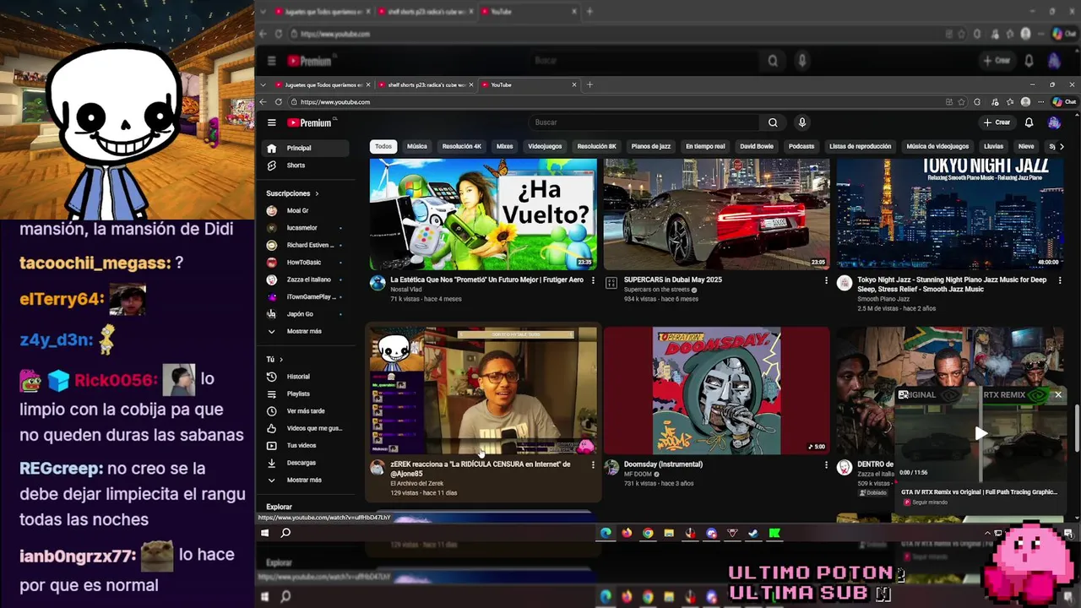The width and height of the screenshot is (1081, 608).
Task: Select the David Bowie filter chip
Action: pos(757,146)
